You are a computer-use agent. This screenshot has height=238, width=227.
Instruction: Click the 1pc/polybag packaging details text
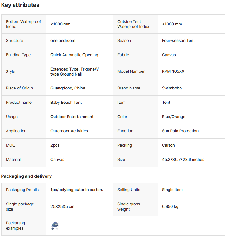77,190
